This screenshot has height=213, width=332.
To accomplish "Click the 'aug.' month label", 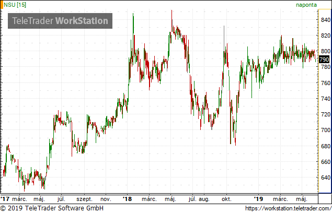I will (x=204, y=199).
